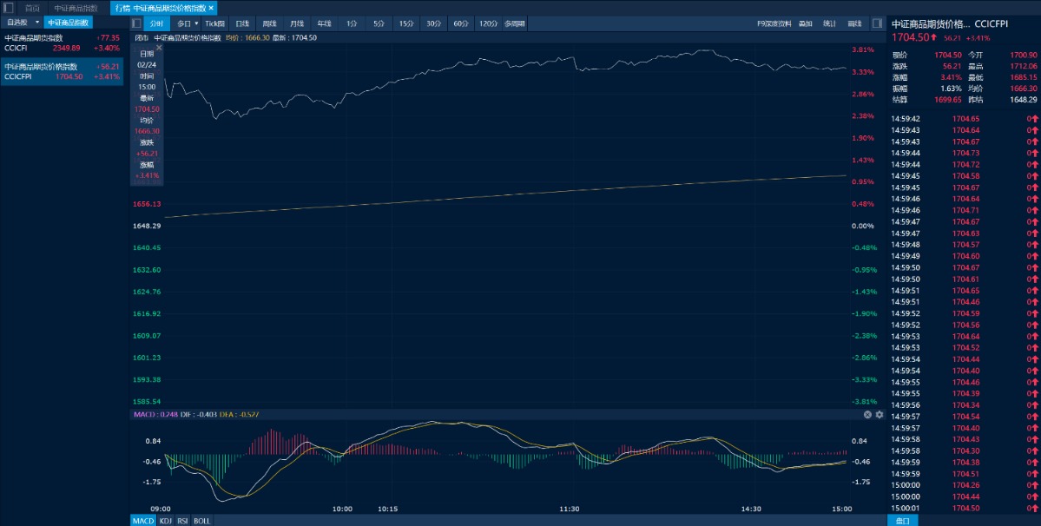
Task: Click the 均价 : 1666.30 chart header text
Action: pyautogui.click(x=247, y=38)
